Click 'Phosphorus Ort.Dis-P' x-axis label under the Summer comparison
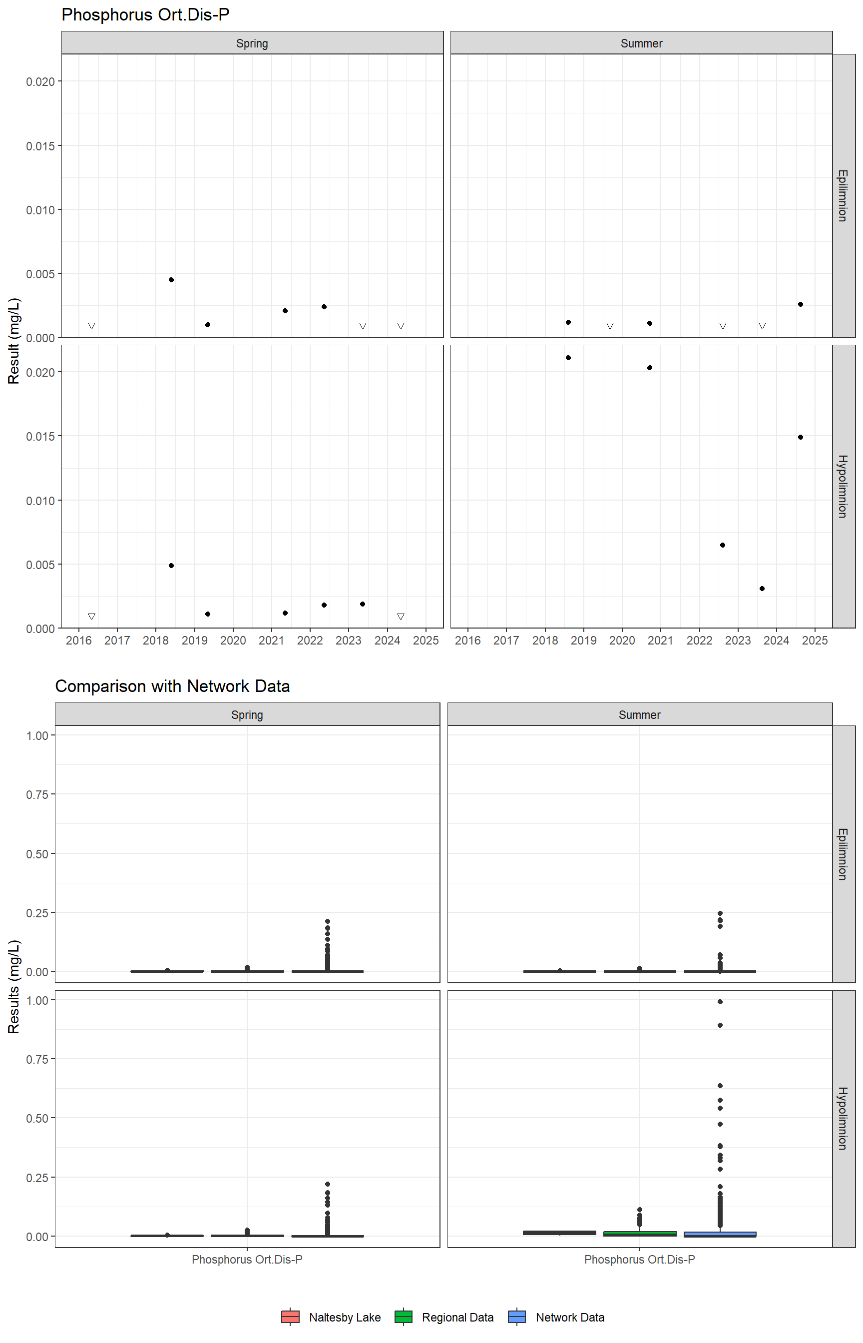 pyautogui.click(x=640, y=1259)
